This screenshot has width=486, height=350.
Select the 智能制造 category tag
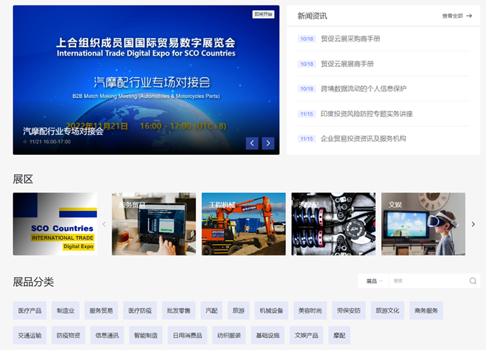(146, 335)
